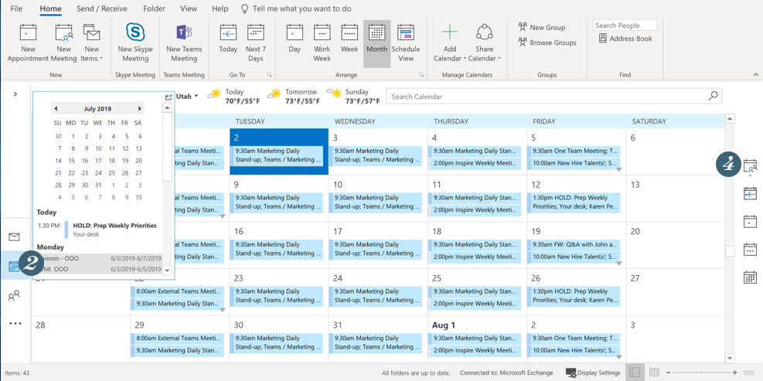Image resolution: width=763 pixels, height=381 pixels.
Task: Click the zoom slider in the status bar
Action: click(701, 372)
